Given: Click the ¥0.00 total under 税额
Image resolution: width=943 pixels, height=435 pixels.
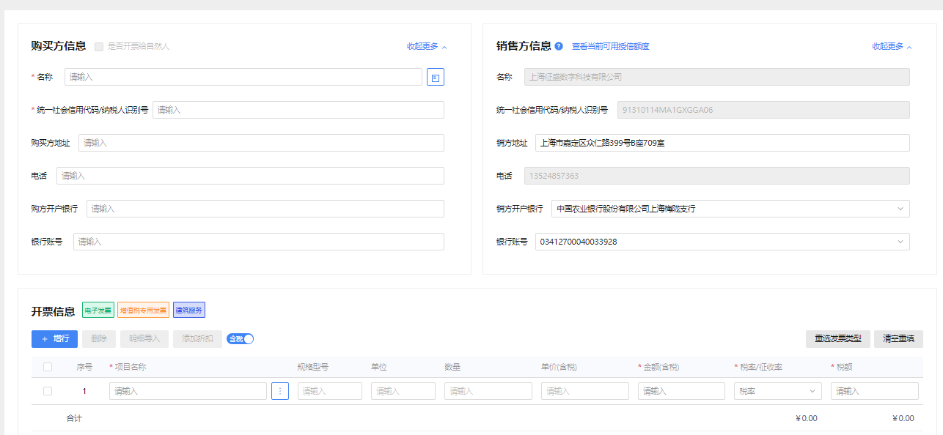Looking at the screenshot, I should [903, 418].
